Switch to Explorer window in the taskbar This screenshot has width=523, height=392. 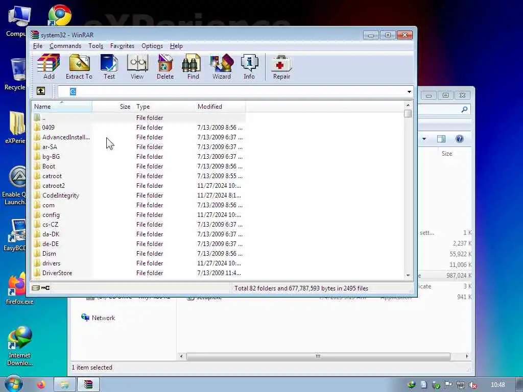click(65, 385)
